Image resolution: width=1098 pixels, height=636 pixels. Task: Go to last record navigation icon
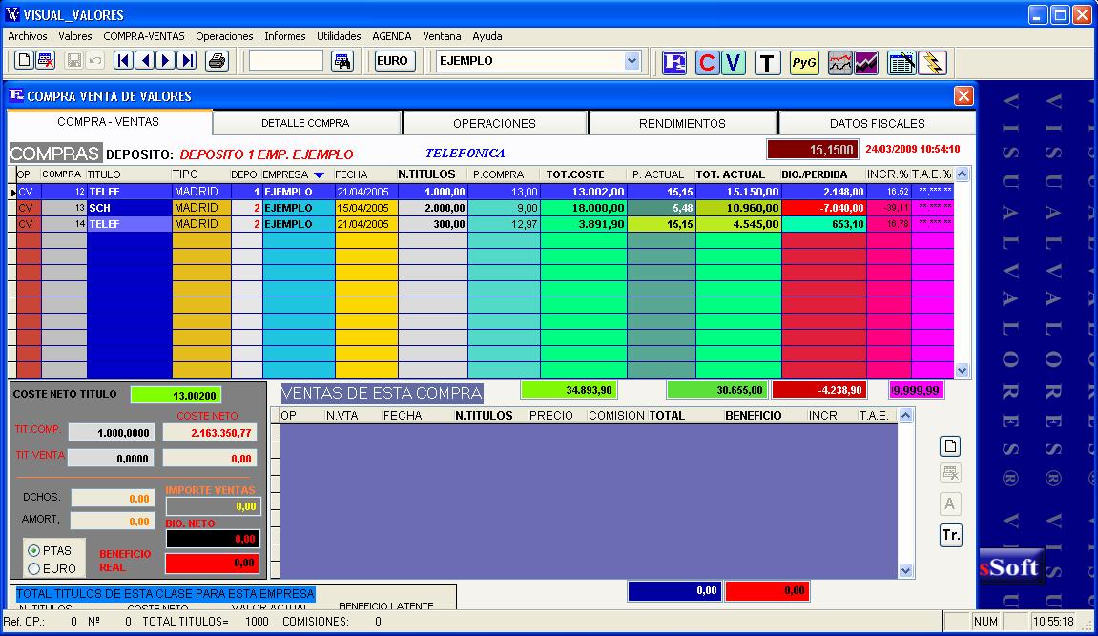tap(187, 61)
